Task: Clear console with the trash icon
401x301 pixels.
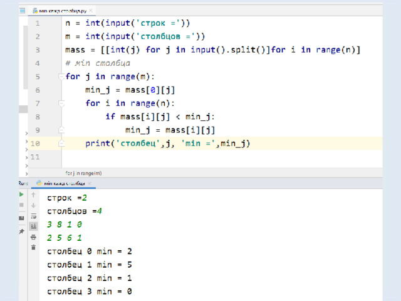Action: [x=33, y=247]
